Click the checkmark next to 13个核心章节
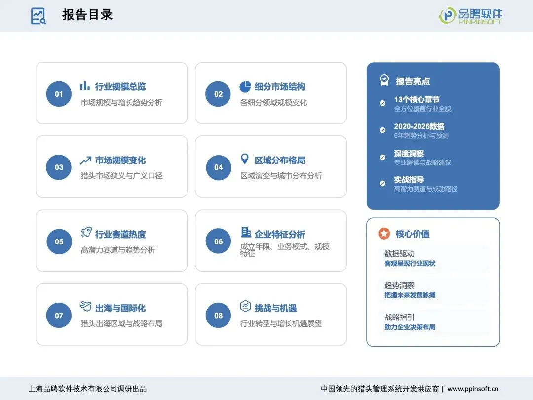The image size is (533, 400). point(382,103)
